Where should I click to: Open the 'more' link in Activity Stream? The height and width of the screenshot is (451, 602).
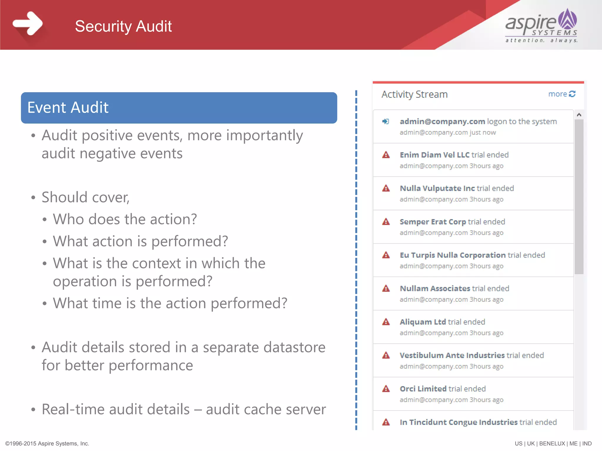point(557,94)
